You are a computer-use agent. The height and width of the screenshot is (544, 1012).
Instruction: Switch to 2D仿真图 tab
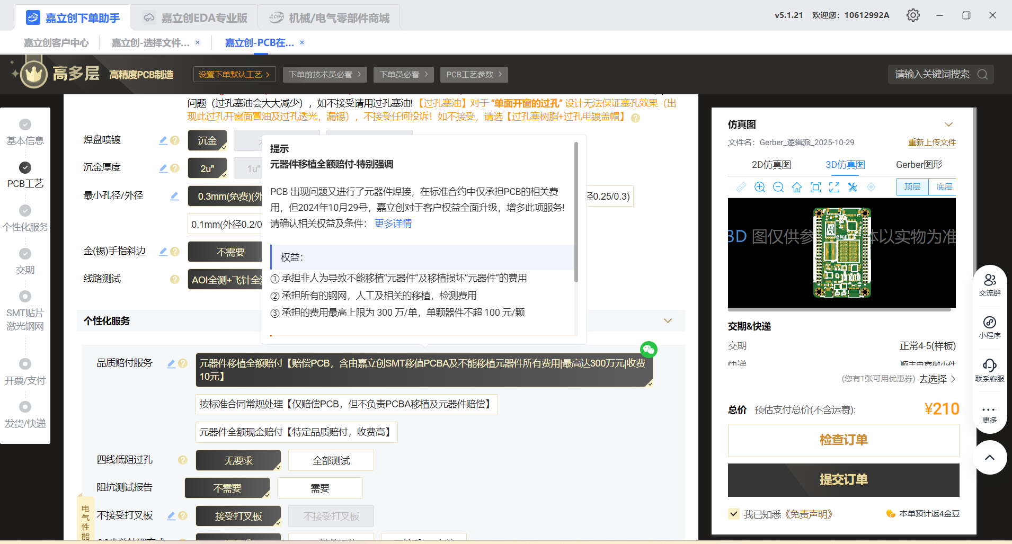click(x=771, y=165)
